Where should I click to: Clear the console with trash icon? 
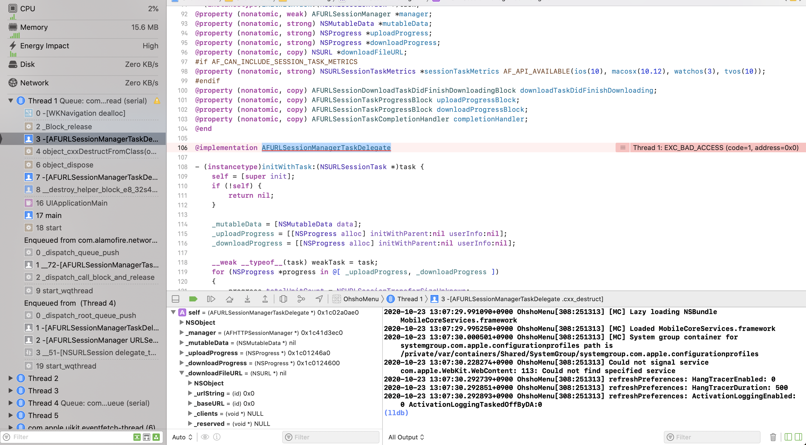(x=773, y=437)
